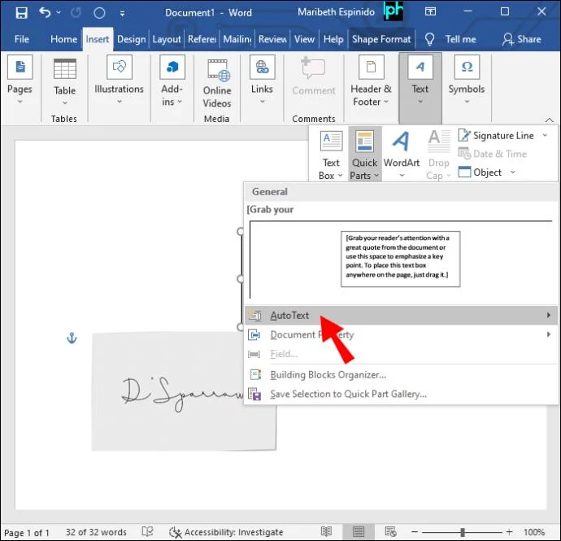
Task: Open the Links group dropdown
Action: (x=262, y=81)
